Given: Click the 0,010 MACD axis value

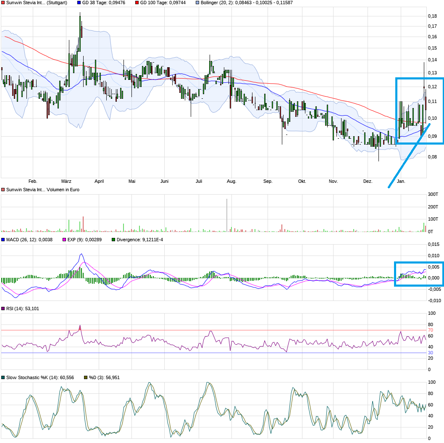Looking at the screenshot, I should coord(434,256).
